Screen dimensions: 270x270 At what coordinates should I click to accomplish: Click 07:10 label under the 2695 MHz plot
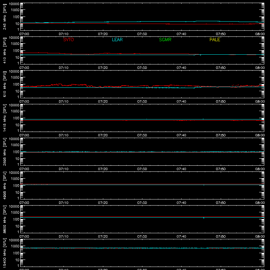coord(63,169)
